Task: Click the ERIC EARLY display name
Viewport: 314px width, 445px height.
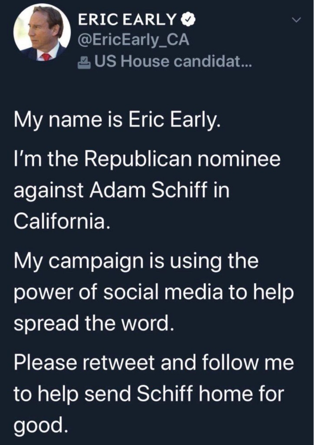Action: point(128,20)
